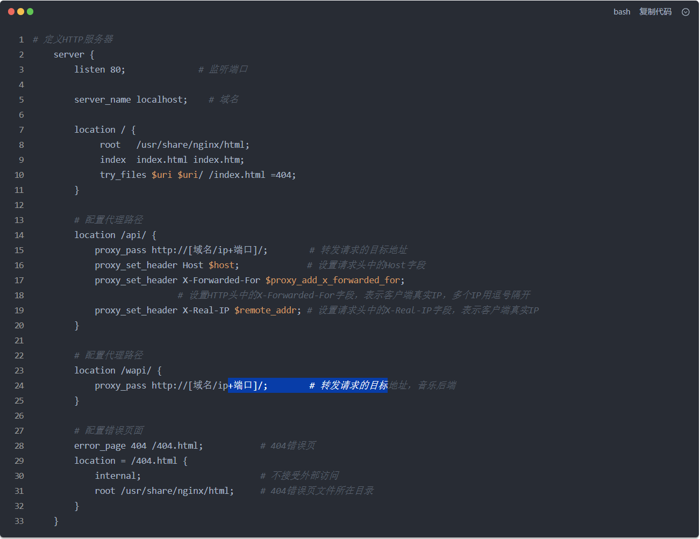Click 'error_page 404 /404.html;' text
The image size is (700, 539).
click(x=139, y=445)
